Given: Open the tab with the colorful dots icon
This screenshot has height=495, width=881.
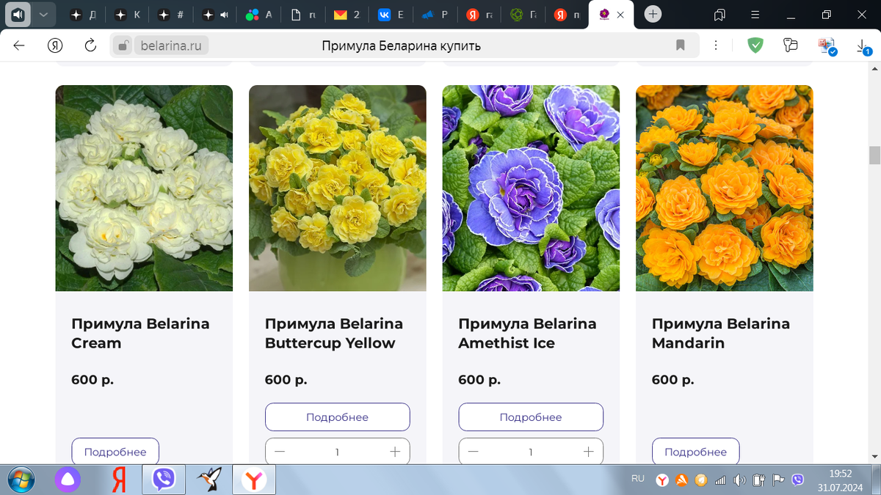Looking at the screenshot, I should pyautogui.click(x=258, y=15).
